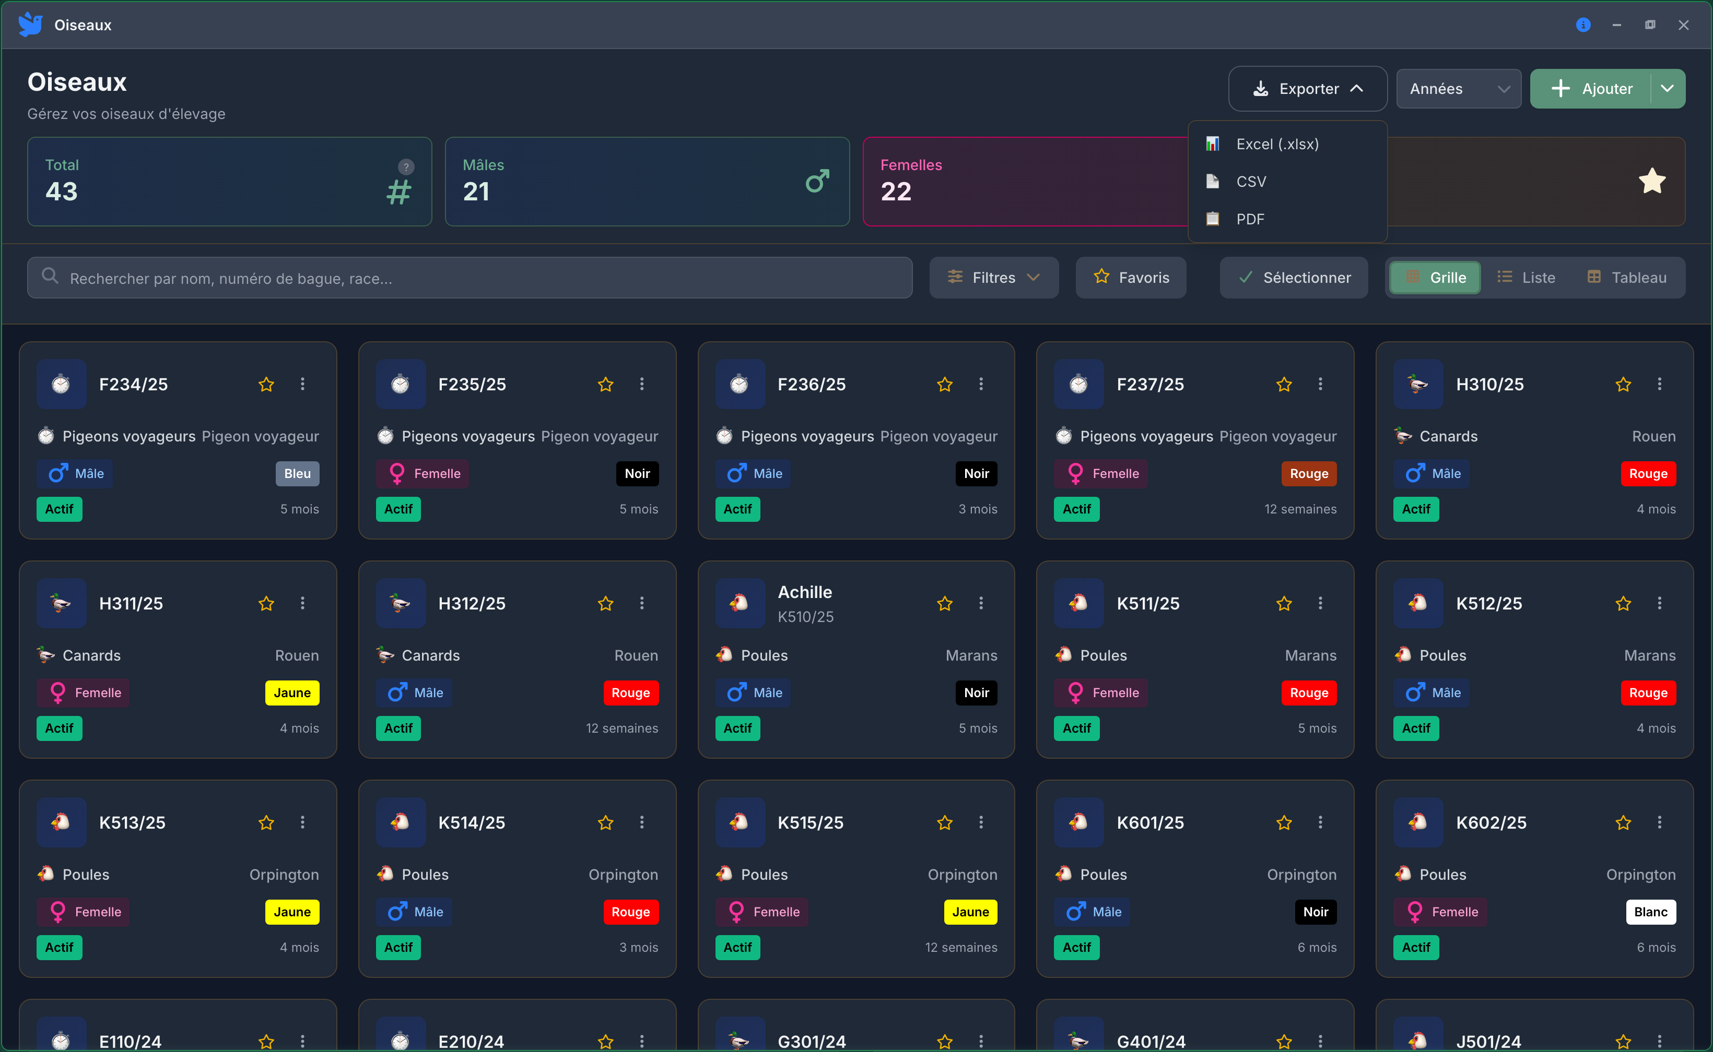Click the male symbol on the Mâles card
This screenshot has height=1052, width=1713.
pos(817,182)
